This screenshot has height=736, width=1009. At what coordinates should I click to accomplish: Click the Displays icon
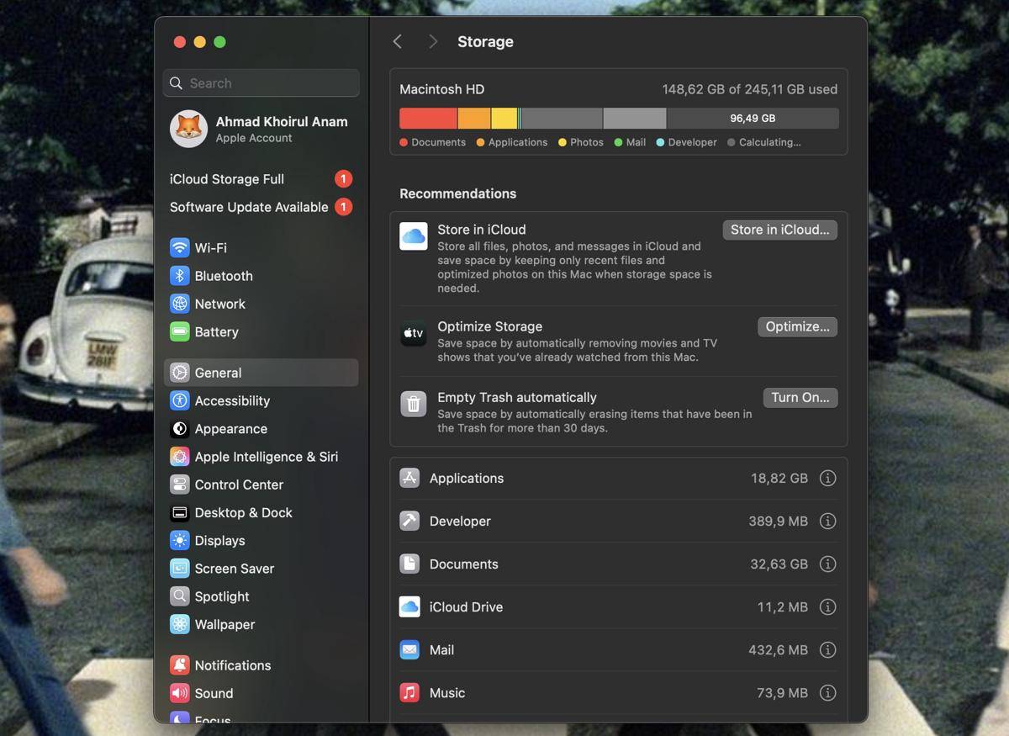pos(179,541)
